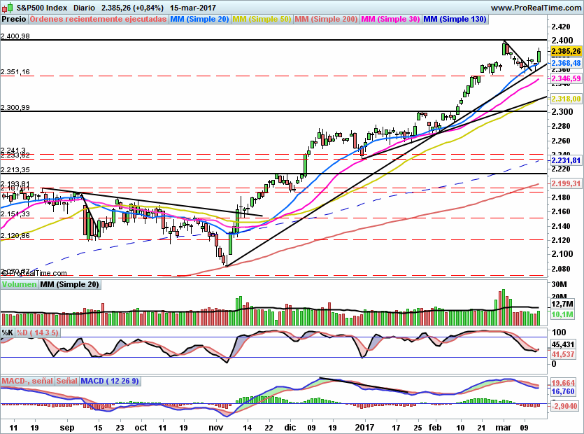Click the sep label on date axis
Screen dimensions: 584x434
coord(67,428)
